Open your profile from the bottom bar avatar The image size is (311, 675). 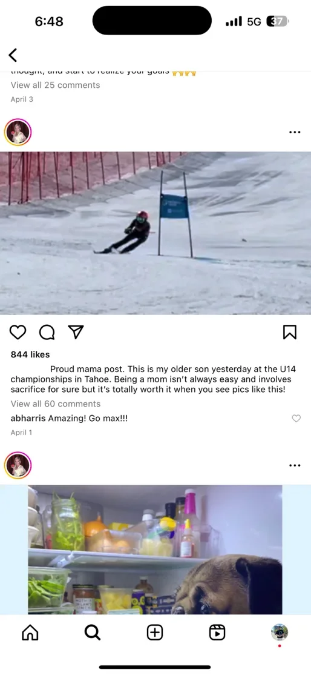(280, 632)
